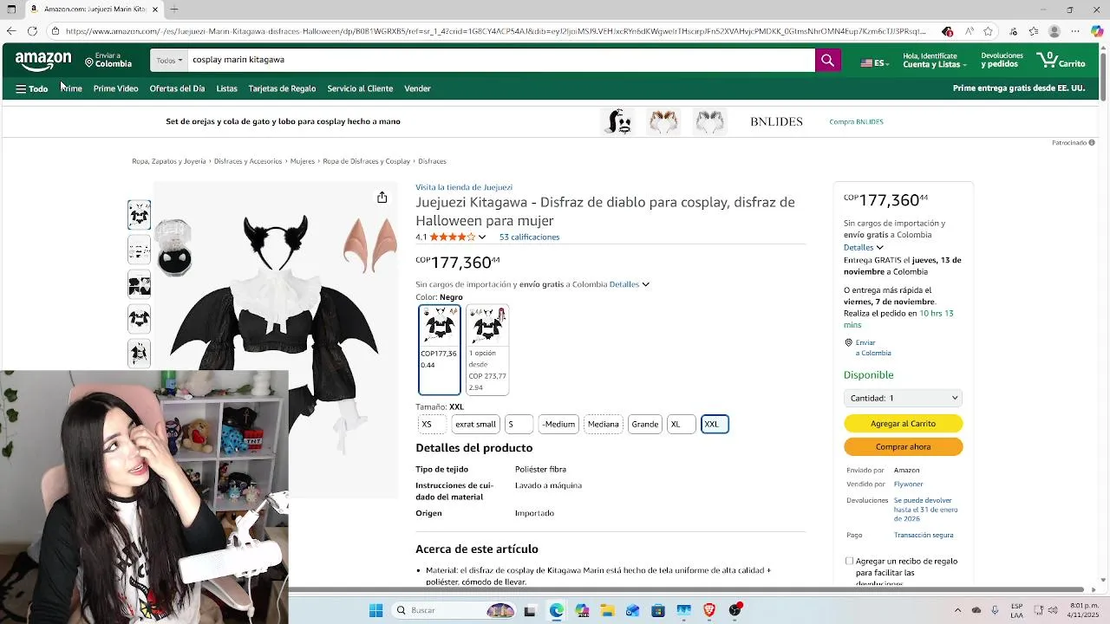
Task: Click Transacción segura link
Action: pyautogui.click(x=924, y=535)
